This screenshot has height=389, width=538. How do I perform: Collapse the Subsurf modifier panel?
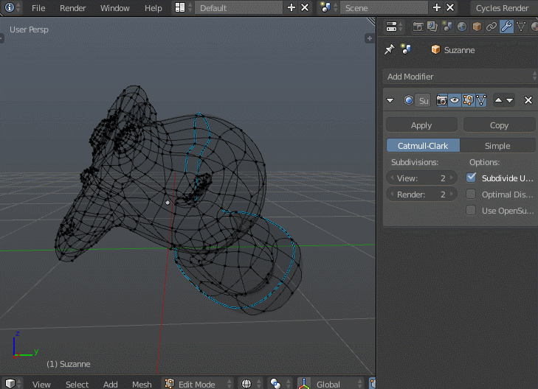click(x=390, y=100)
